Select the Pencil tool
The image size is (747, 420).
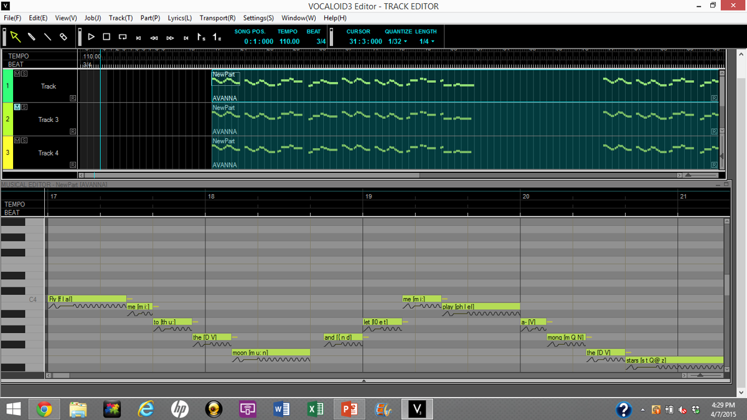coord(31,37)
